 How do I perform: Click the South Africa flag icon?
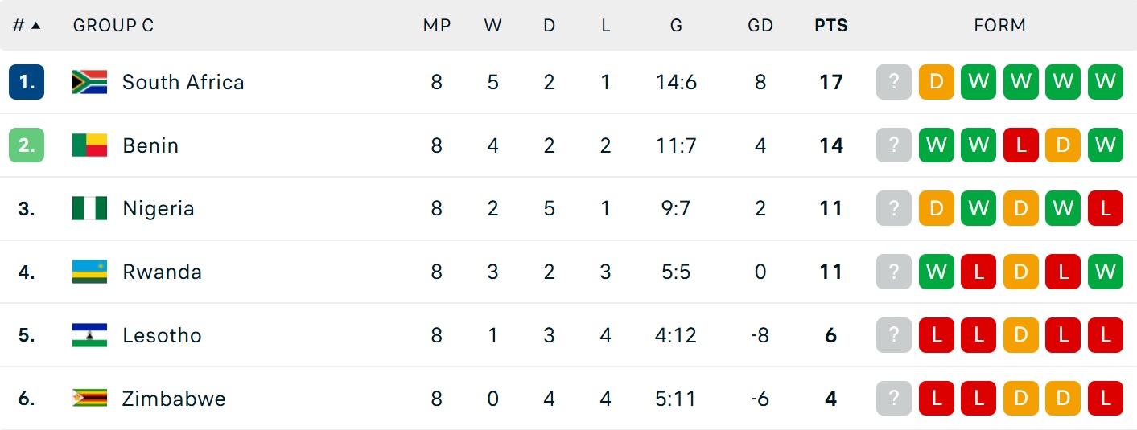pos(89,82)
